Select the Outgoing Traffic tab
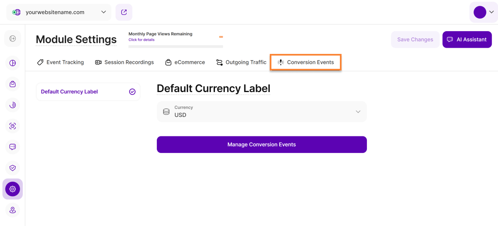 click(241, 62)
